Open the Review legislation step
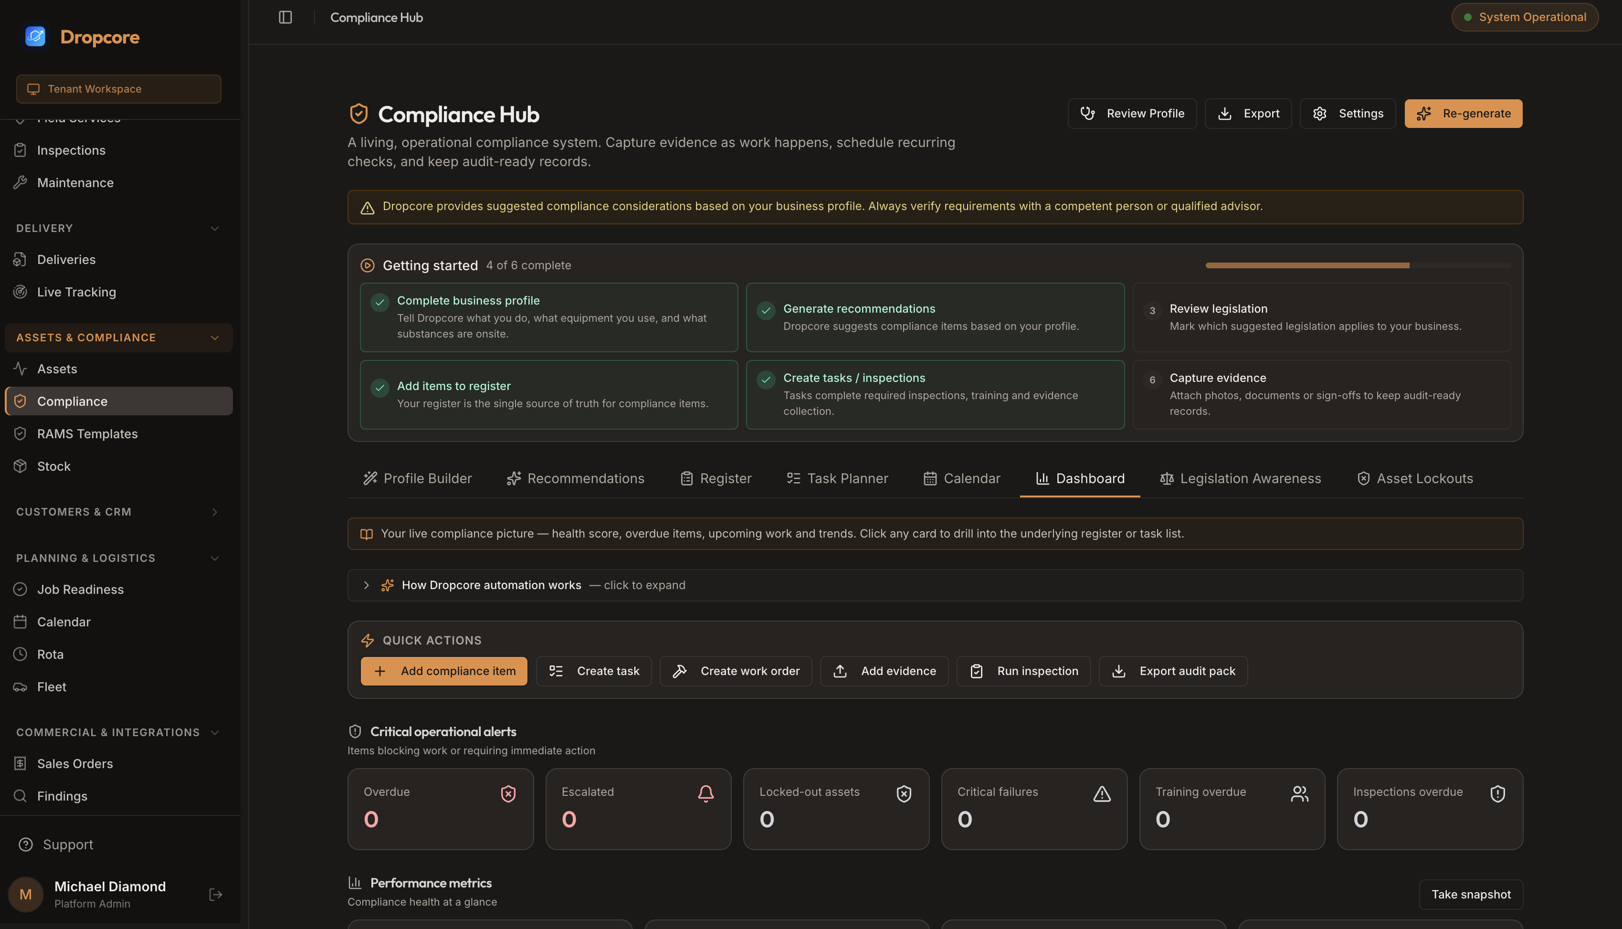The width and height of the screenshot is (1622, 929). point(1322,317)
